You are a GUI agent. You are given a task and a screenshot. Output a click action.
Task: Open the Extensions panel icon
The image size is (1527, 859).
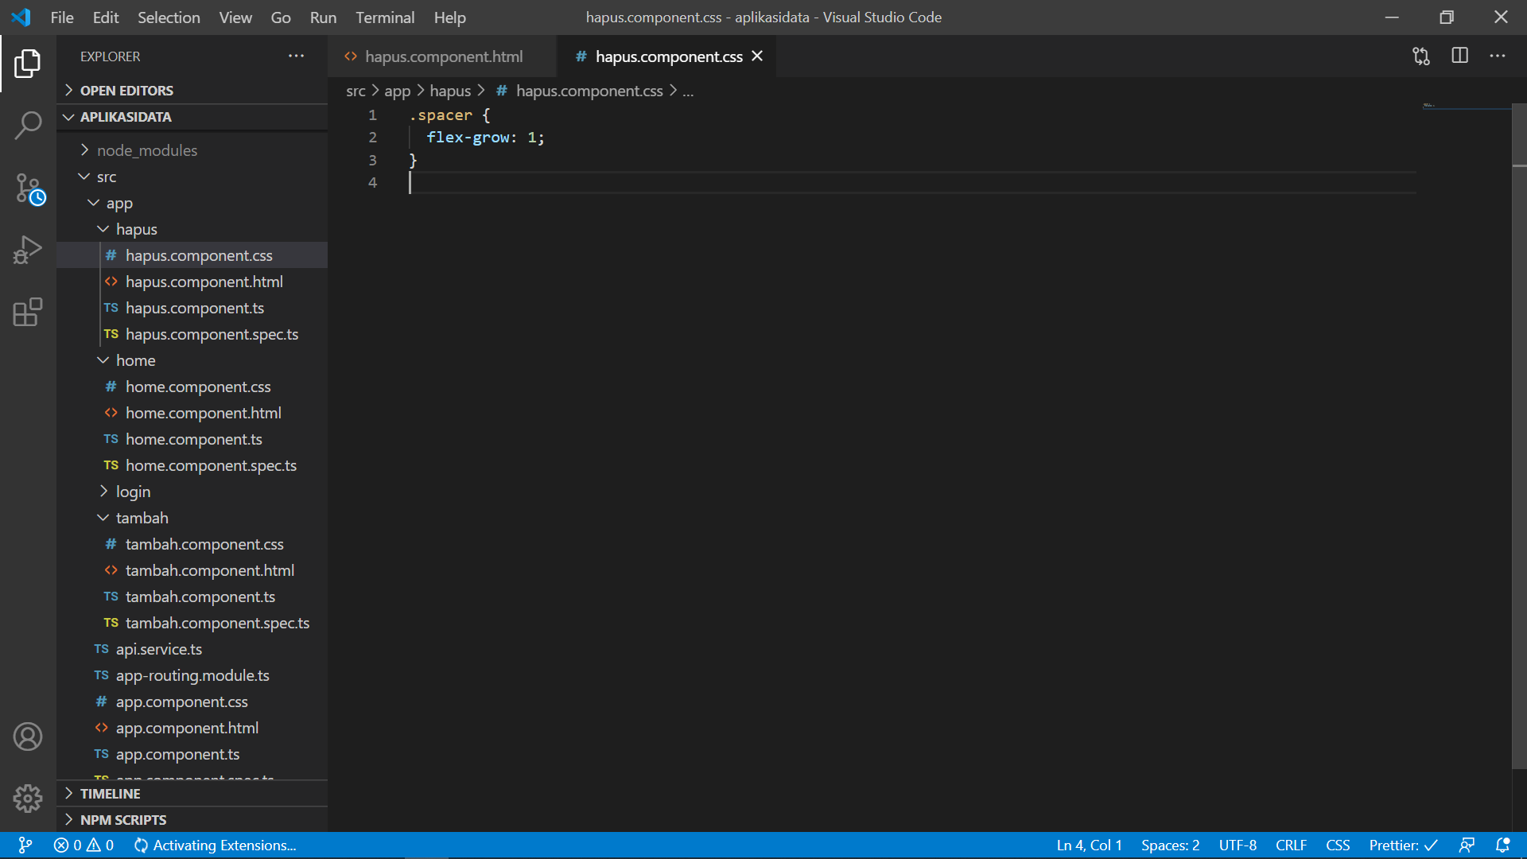tap(27, 312)
